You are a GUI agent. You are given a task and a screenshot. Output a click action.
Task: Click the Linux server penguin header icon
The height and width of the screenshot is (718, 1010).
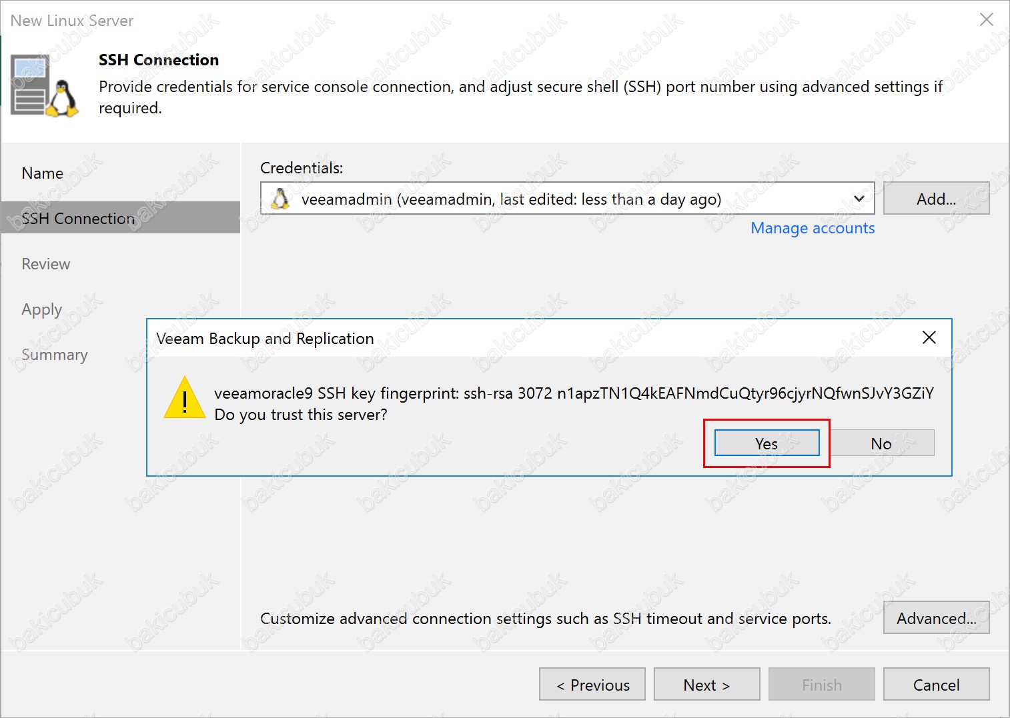pos(45,87)
